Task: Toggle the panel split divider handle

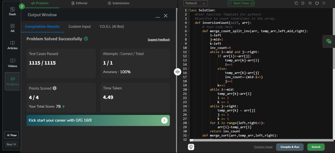Action: click(178, 72)
